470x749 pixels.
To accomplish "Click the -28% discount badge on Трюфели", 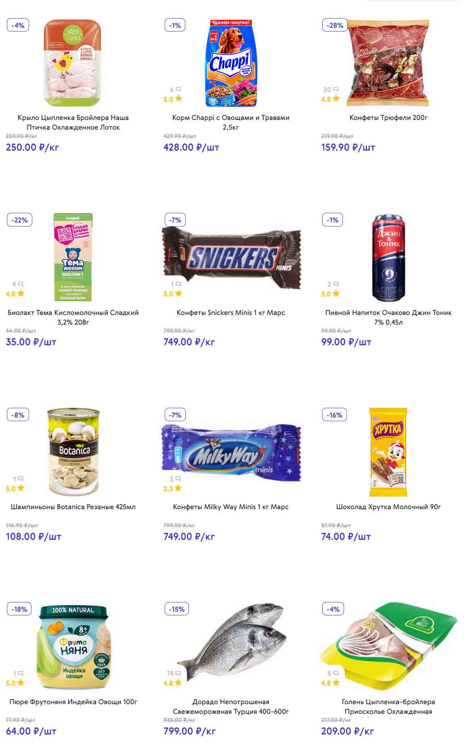I will tap(335, 25).
